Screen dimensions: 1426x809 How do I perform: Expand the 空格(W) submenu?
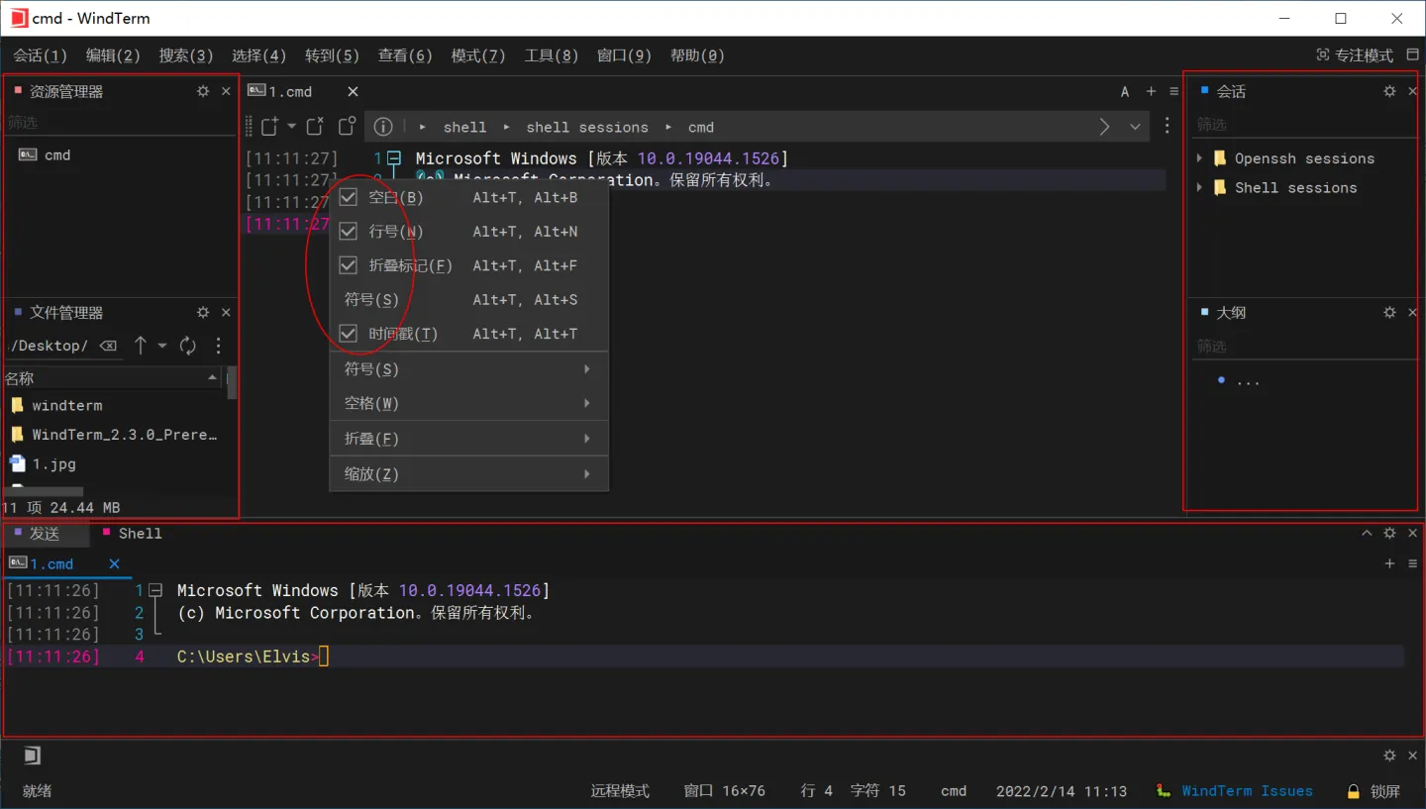(x=468, y=403)
